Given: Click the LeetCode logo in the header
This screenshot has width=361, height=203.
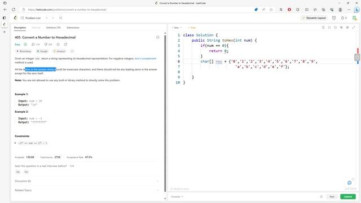Looking at the screenshot, I should 15,17.
